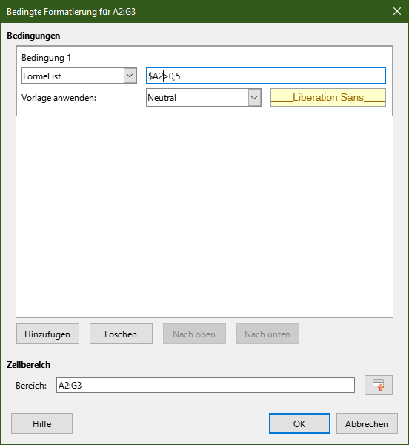Select the Bedingung 1 entry header
This screenshot has height=445, width=409.
pos(46,58)
